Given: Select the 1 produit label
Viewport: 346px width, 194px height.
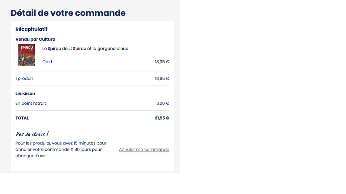Looking at the screenshot, I should point(24,78).
